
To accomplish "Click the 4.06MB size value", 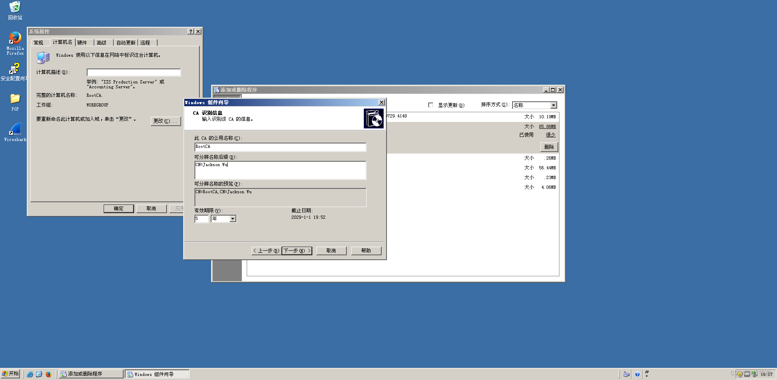I will point(549,187).
